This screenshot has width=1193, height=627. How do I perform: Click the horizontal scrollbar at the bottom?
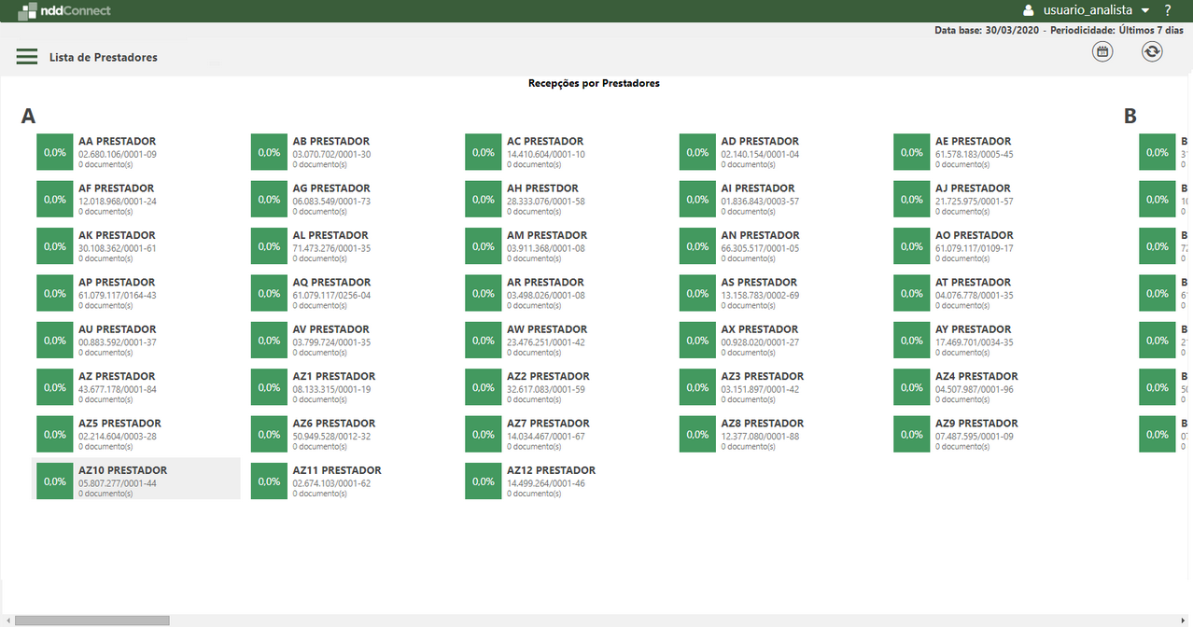(93, 619)
